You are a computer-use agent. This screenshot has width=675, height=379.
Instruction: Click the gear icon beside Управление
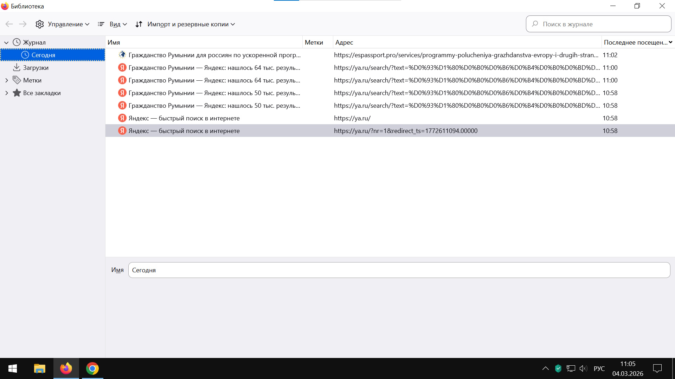[x=40, y=24]
